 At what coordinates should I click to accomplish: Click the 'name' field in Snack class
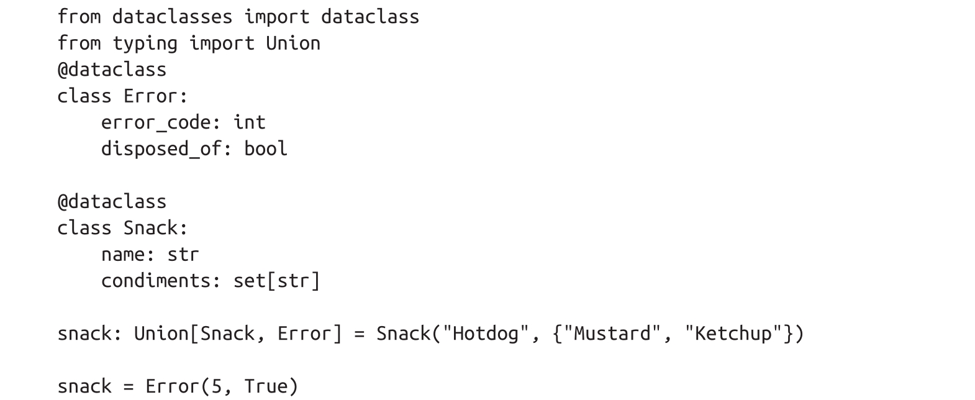coord(123,255)
